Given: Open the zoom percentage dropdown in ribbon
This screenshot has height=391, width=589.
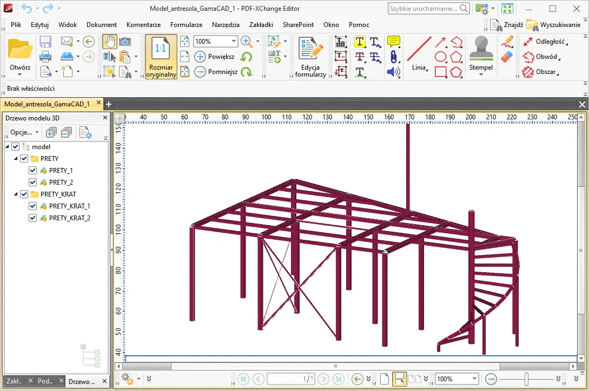Looking at the screenshot, I should [x=234, y=41].
